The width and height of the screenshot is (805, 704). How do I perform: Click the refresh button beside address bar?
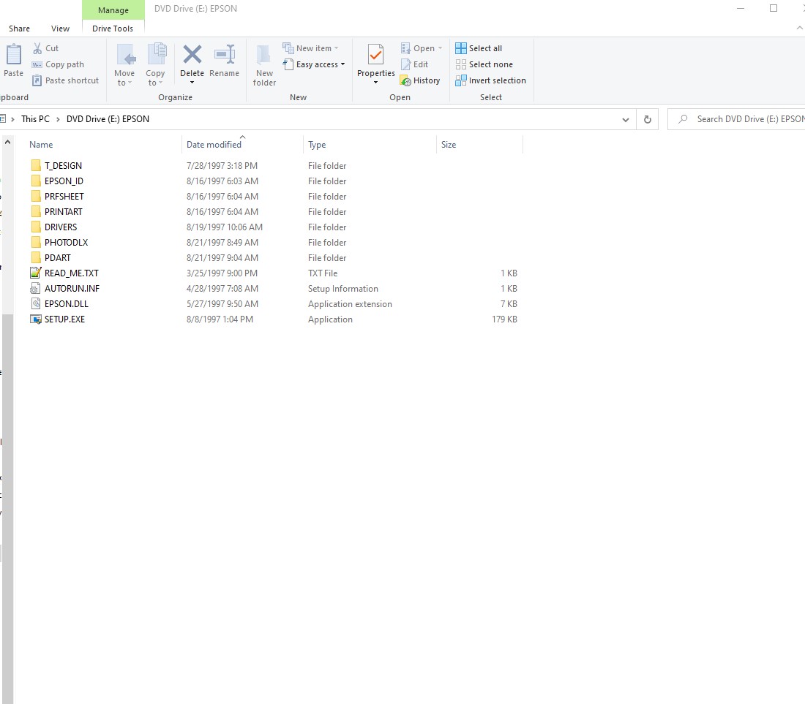tap(647, 119)
